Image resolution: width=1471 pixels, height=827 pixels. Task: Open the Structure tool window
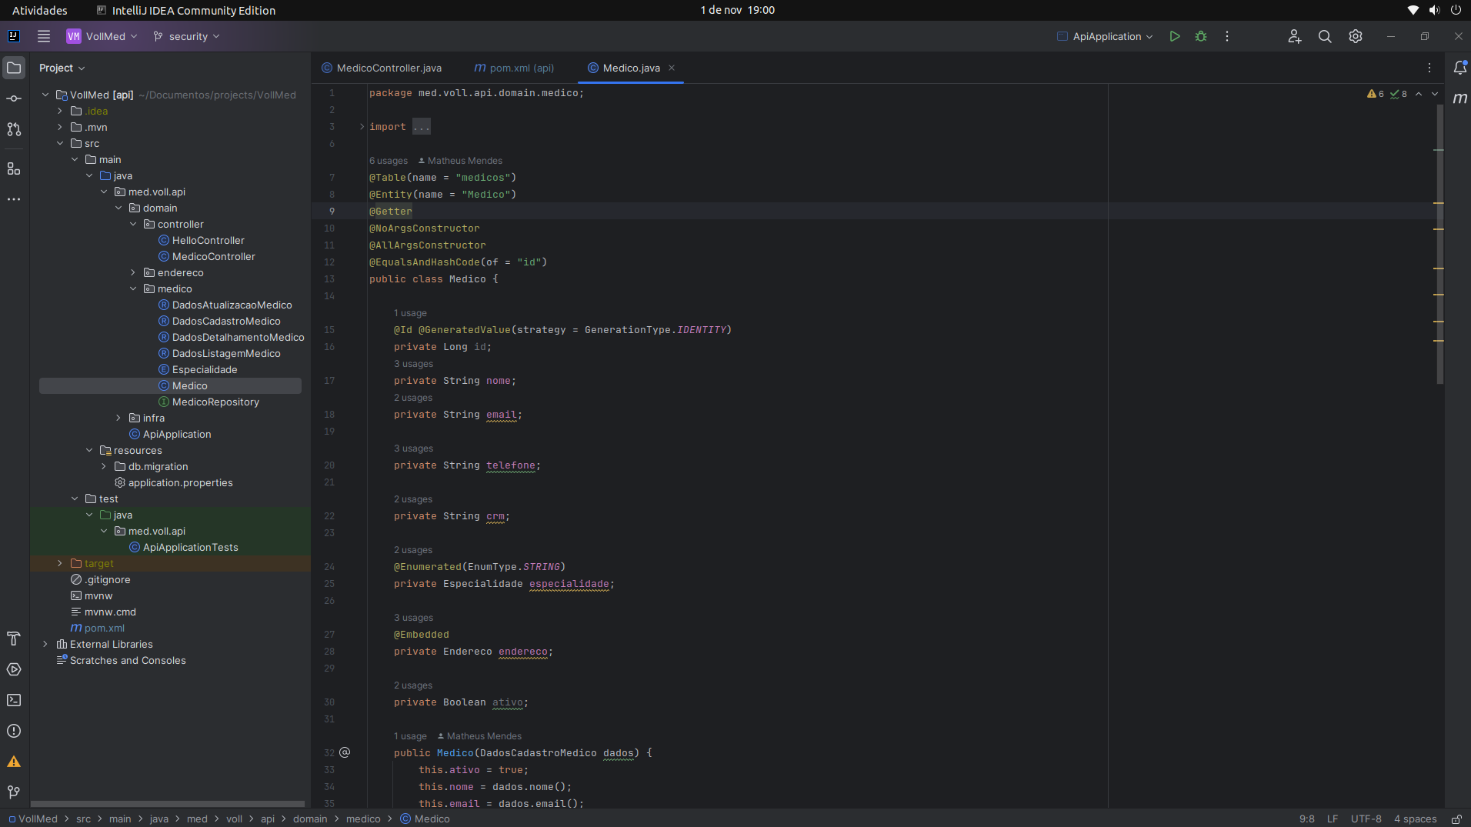[x=14, y=168]
